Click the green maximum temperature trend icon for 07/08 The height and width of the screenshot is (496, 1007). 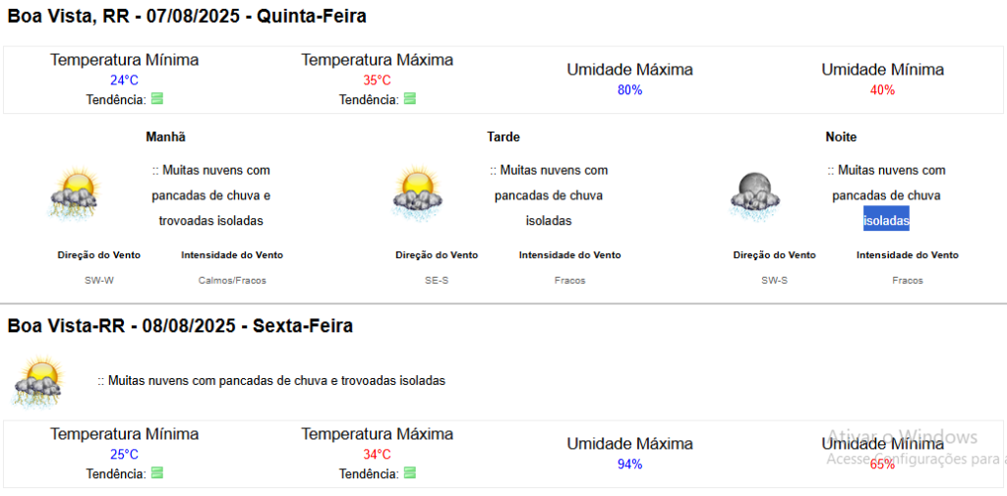(410, 99)
